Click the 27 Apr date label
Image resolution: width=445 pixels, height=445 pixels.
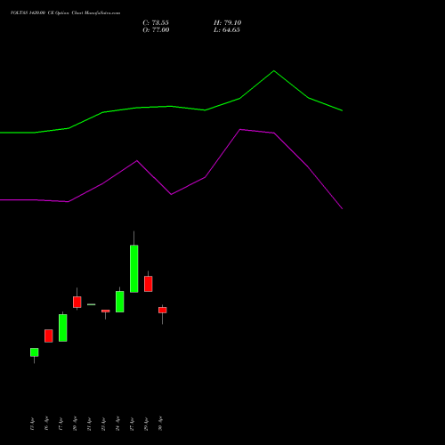(x=132, y=424)
